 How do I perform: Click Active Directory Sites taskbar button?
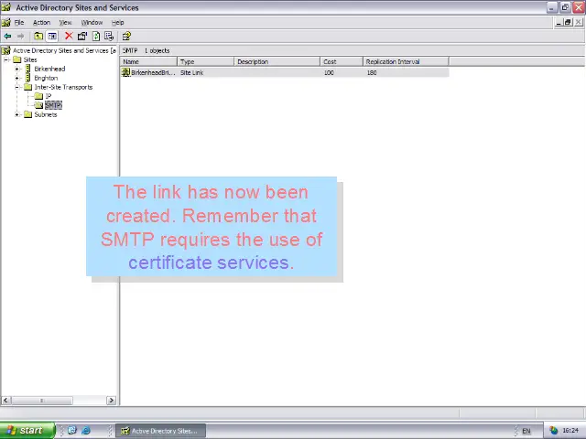pyautogui.click(x=161, y=431)
